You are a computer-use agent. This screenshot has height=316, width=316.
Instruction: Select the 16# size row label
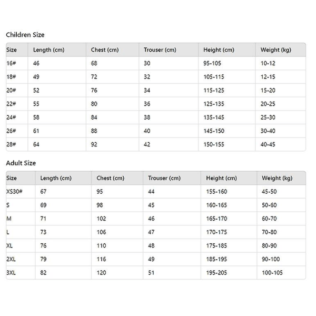coord(11,63)
